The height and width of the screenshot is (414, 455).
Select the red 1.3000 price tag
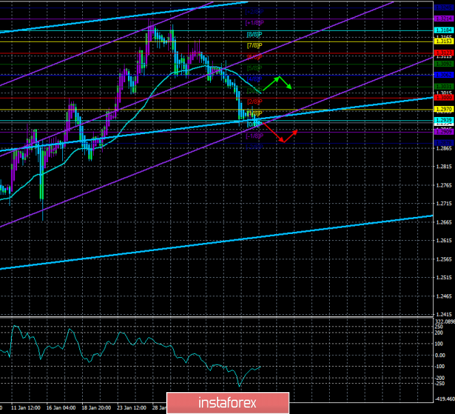coord(443,98)
